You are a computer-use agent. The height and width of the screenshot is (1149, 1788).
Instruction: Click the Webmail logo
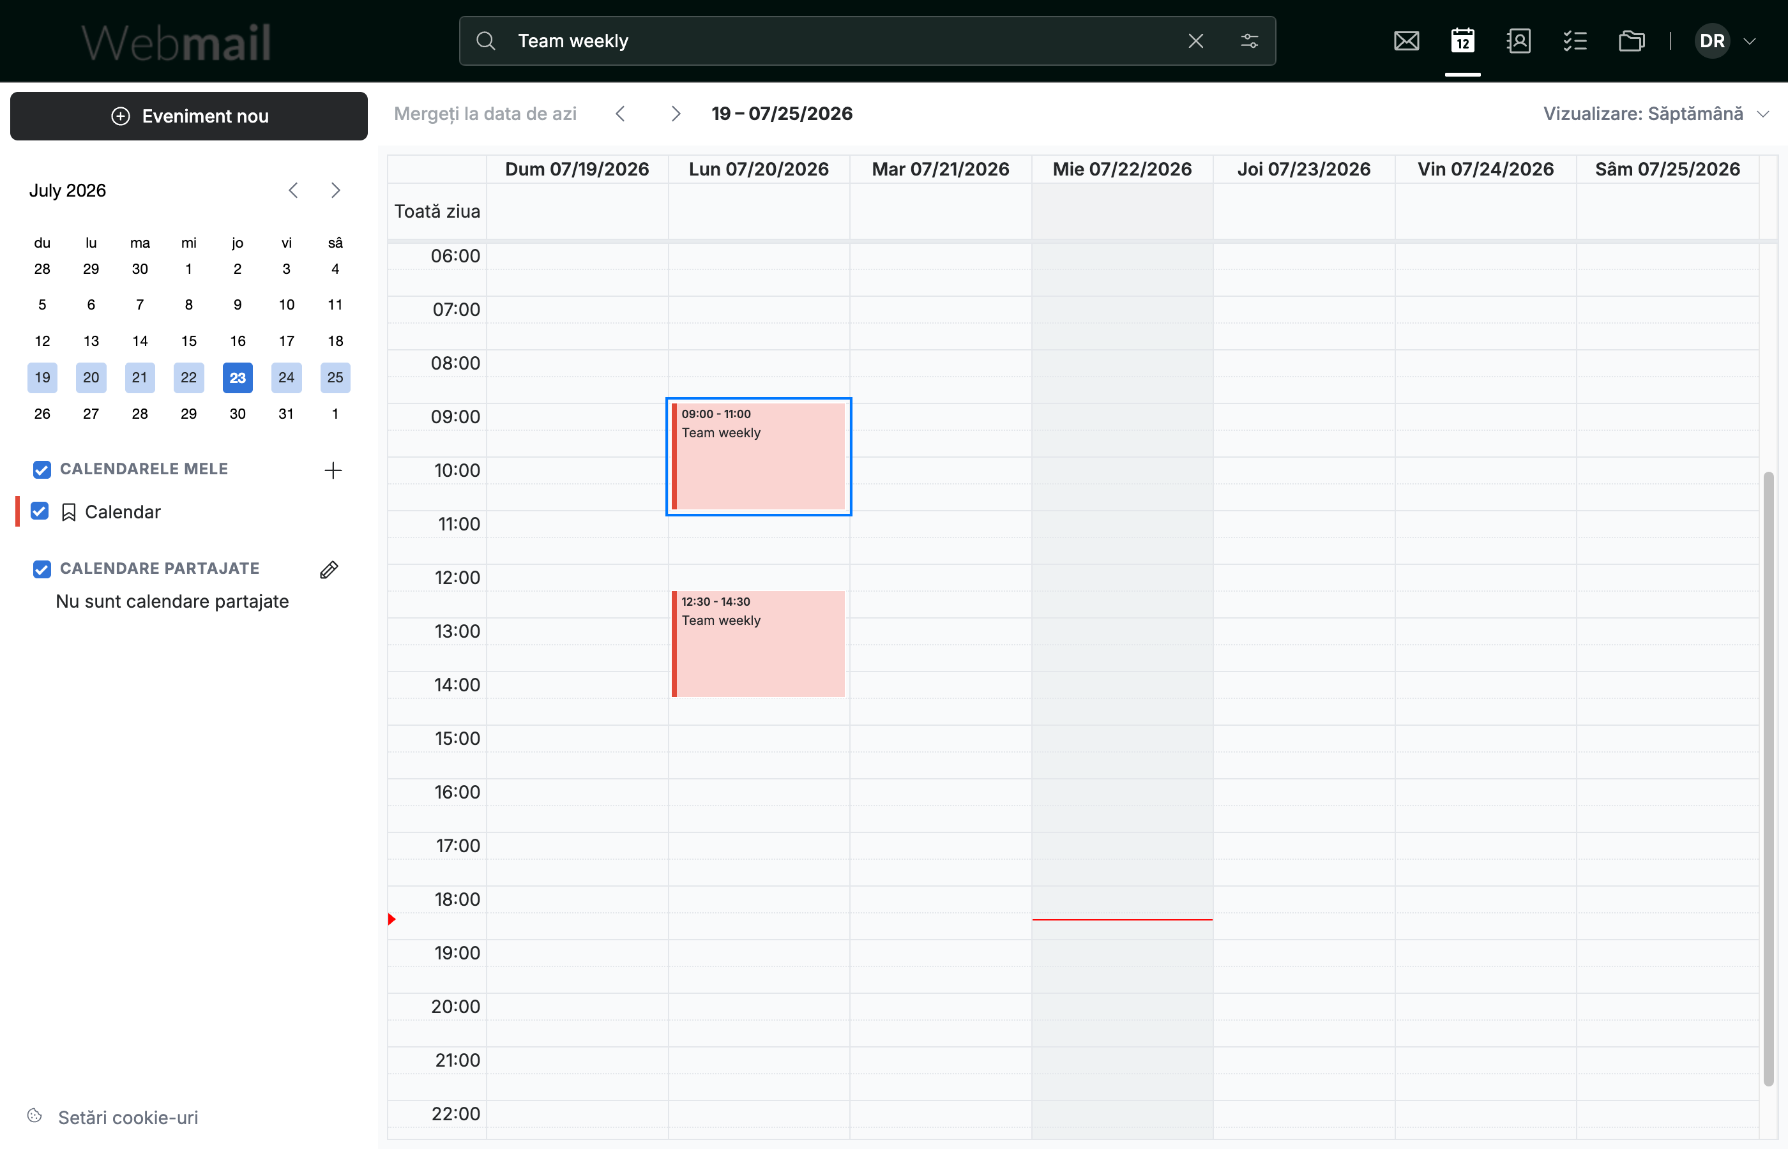176,41
